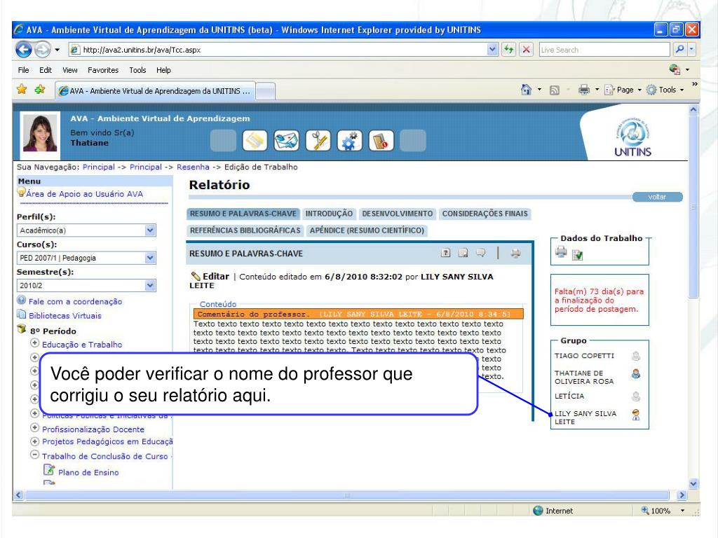Switch to the DESENVOLVIMENTO tab

[x=398, y=214]
